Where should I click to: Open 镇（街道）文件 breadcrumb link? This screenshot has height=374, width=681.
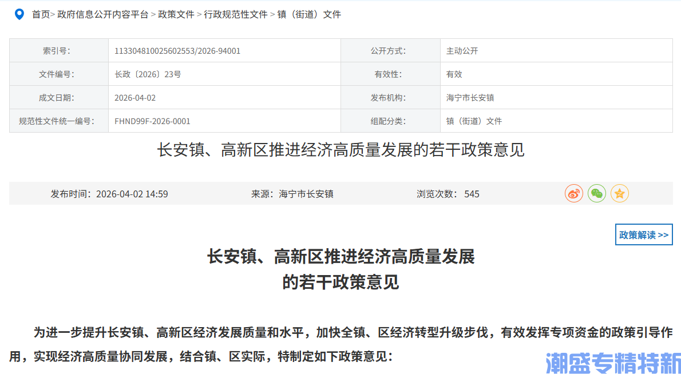[x=309, y=14]
